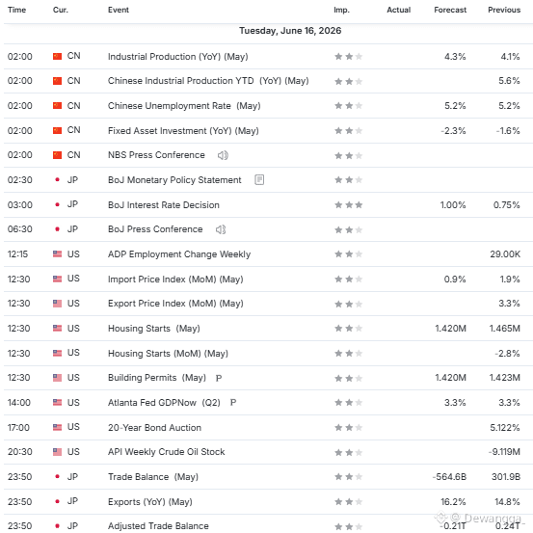Click the Previous column header
This screenshot has width=533, height=533.
[x=504, y=10]
